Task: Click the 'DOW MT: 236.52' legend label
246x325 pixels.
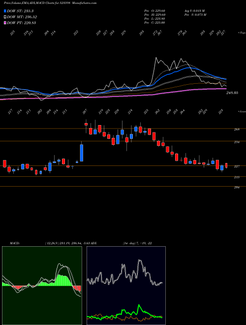Action: click(22, 17)
